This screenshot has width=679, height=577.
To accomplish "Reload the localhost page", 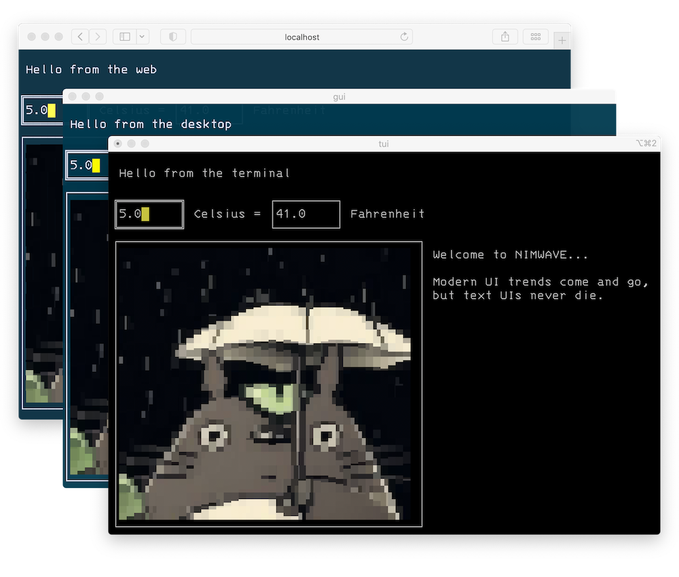I will coord(404,37).
